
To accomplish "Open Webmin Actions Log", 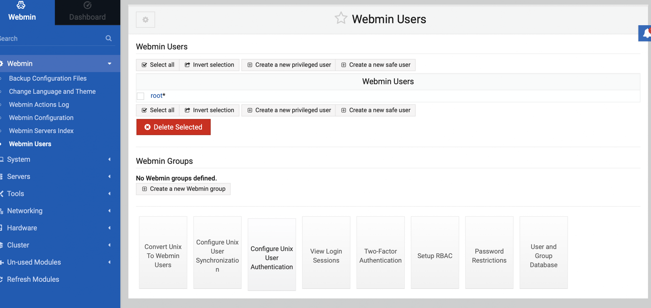I will pos(39,105).
